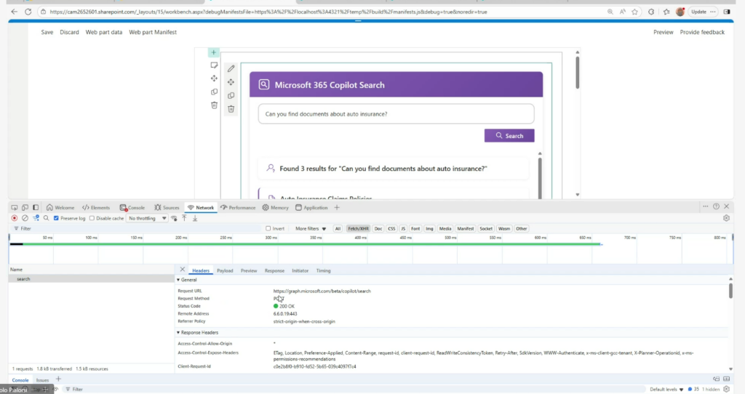Enable the Disable cache checkbox
Screen dimensions: 745x394
pyautogui.click(x=93, y=218)
